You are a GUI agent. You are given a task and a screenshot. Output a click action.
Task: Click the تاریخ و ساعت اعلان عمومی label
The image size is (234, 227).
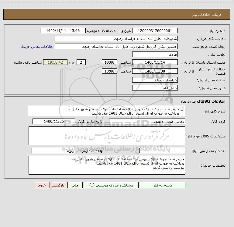click(109, 31)
